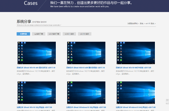Open Ghost Windows10 32位专业版 v2017.08 thumbnail
Image resolution: width=169 pixels, height=111 pixels.
pos(86,93)
